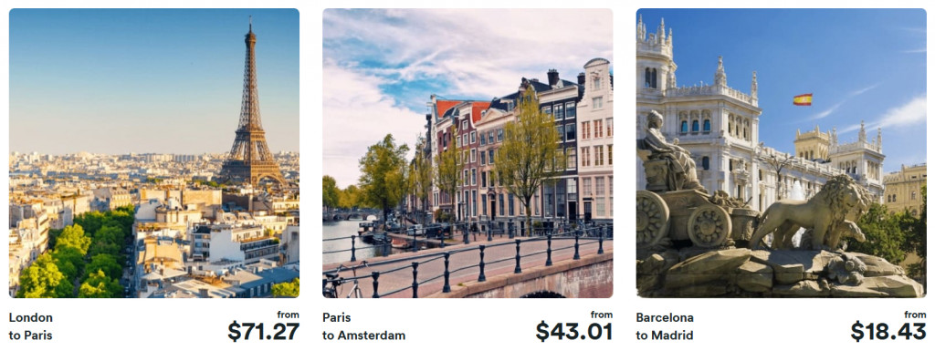This screenshot has height=351, width=935.
Task: Open the London to Paris photo card
Action: click(x=153, y=153)
